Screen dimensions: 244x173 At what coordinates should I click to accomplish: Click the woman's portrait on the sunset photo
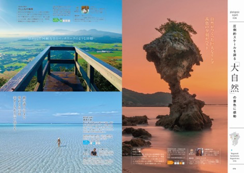click(x=199, y=152)
